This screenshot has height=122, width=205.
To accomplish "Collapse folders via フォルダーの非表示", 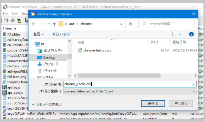I will pos(47,104).
